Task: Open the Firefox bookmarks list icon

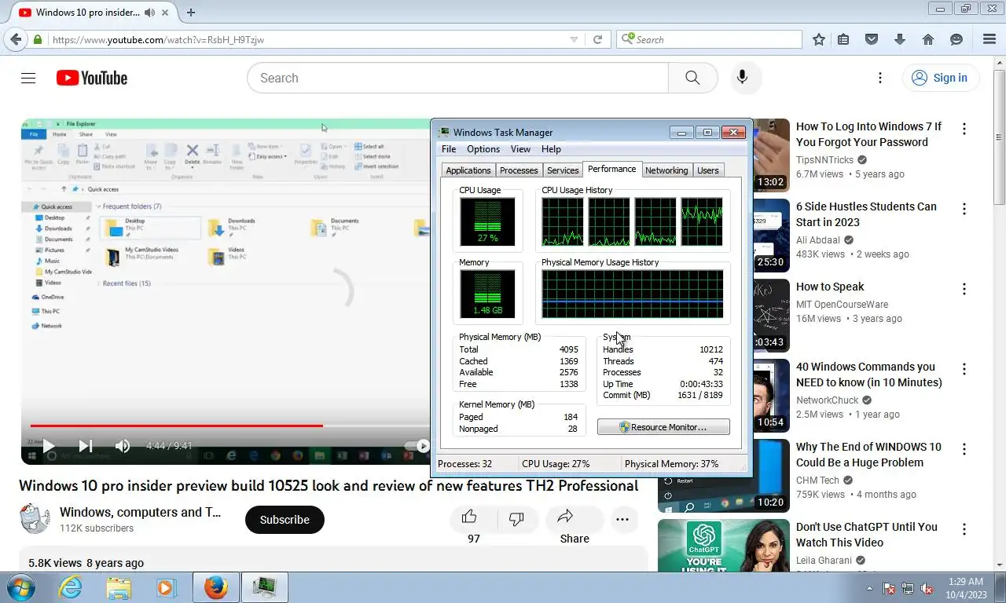Action: tap(843, 39)
